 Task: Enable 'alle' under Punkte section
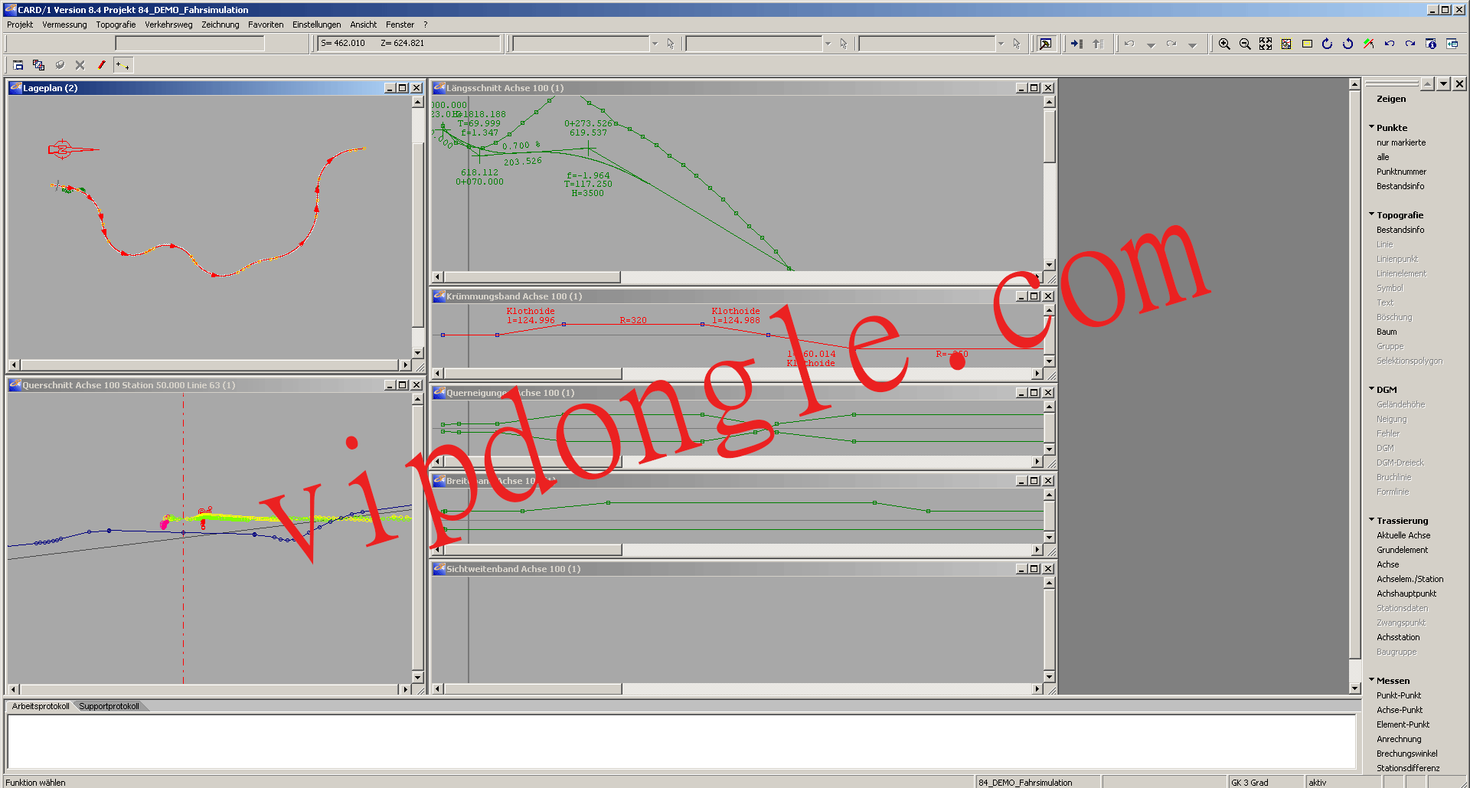click(x=1382, y=156)
